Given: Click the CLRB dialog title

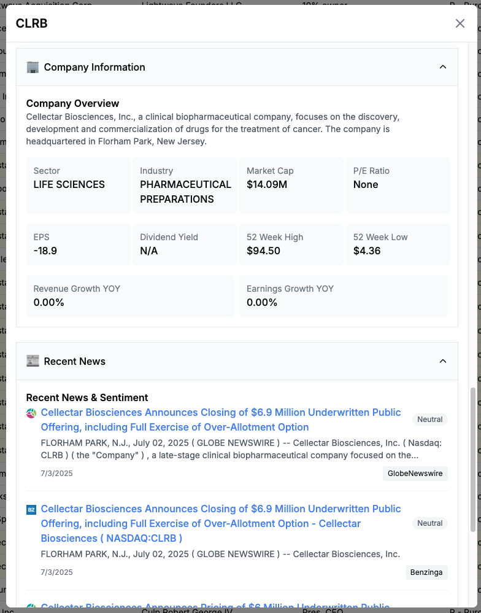Looking at the screenshot, I should (x=32, y=23).
